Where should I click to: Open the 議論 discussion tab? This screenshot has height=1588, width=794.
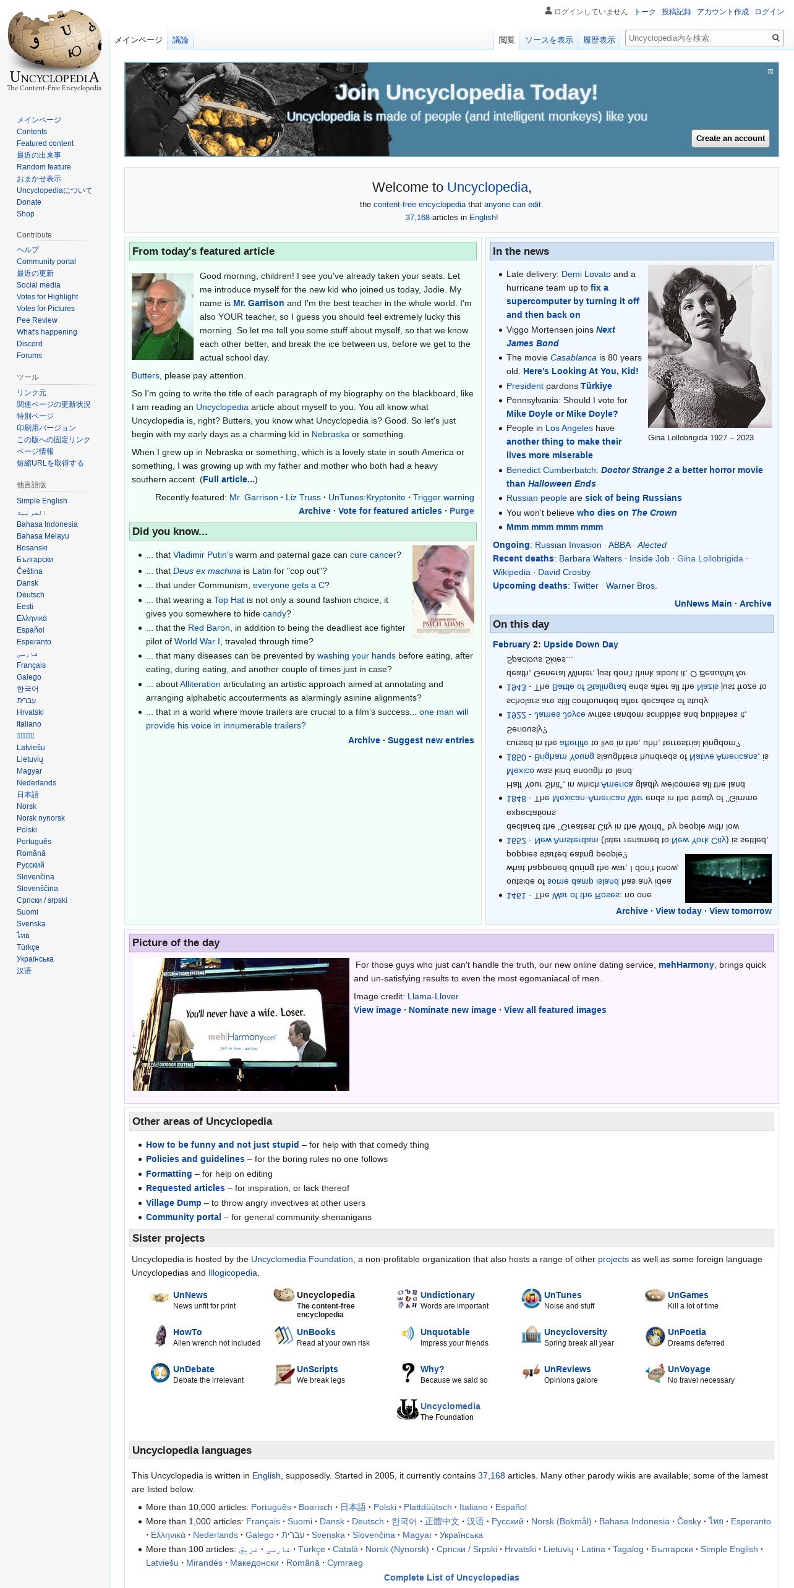(180, 40)
